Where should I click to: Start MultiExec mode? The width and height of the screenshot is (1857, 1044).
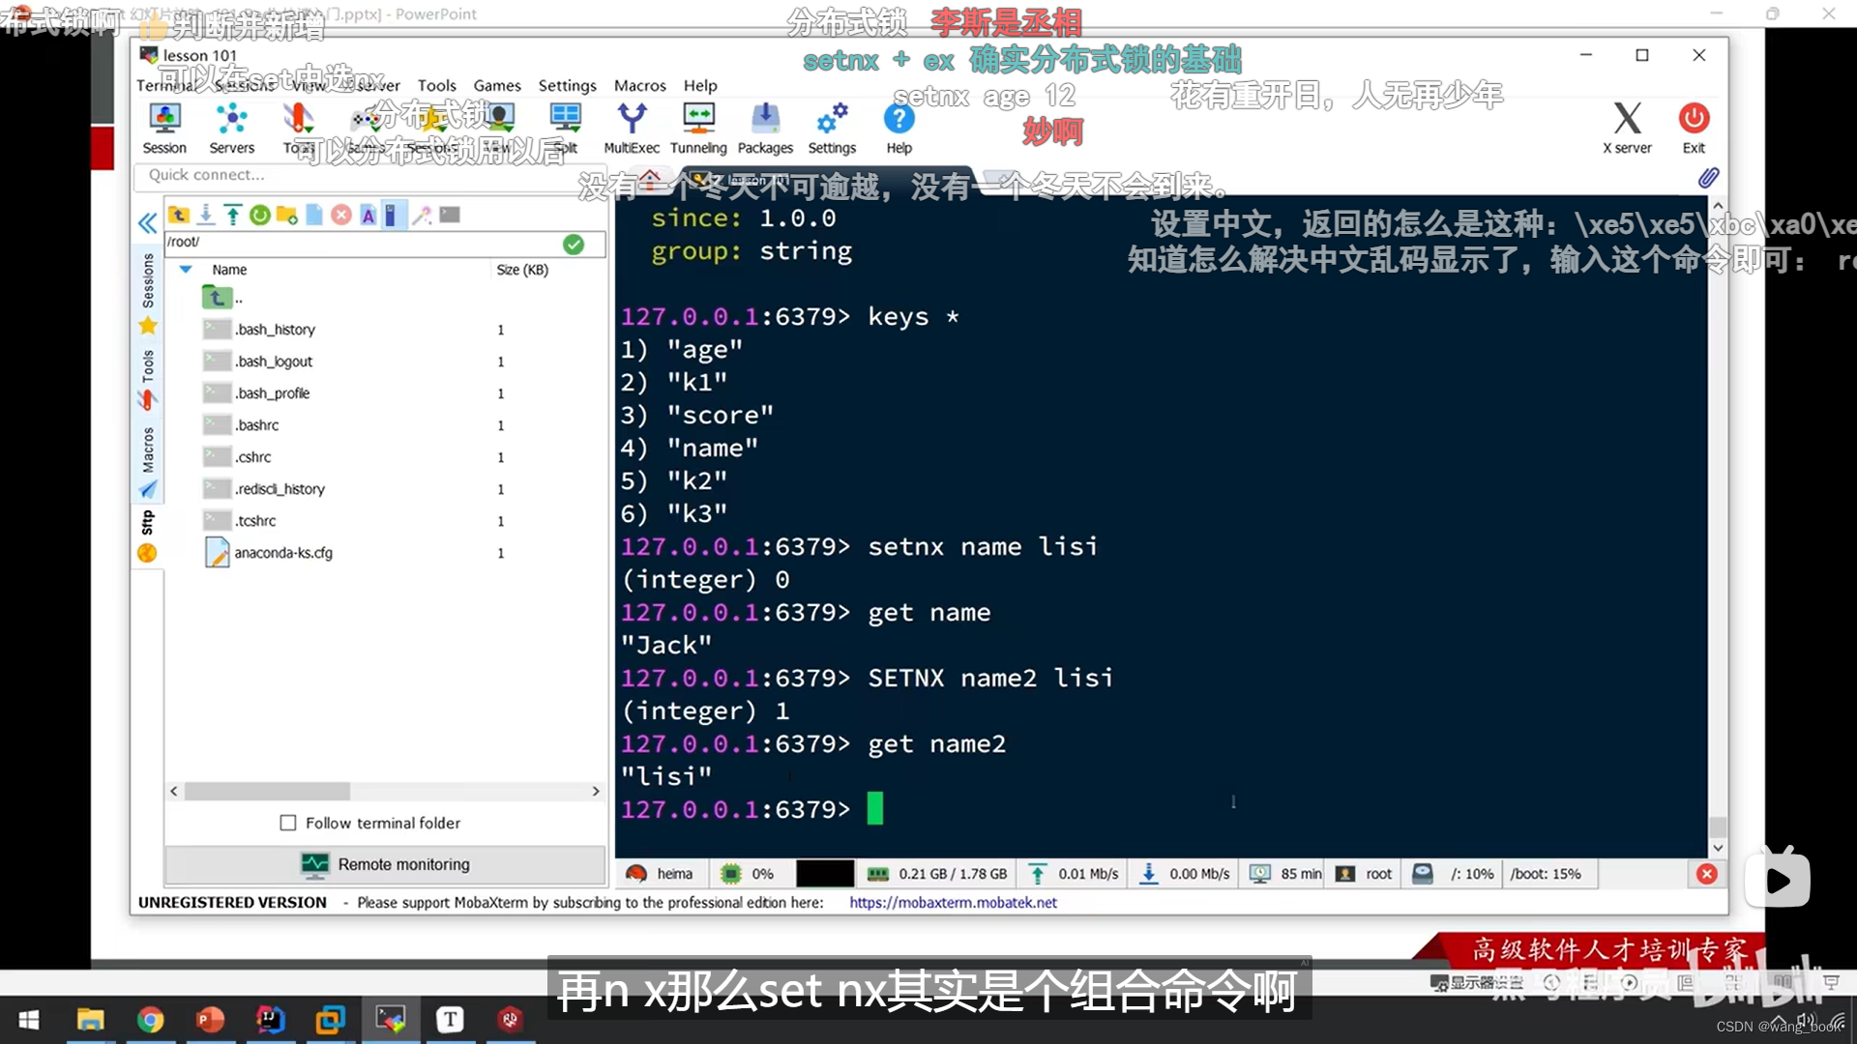pyautogui.click(x=631, y=127)
